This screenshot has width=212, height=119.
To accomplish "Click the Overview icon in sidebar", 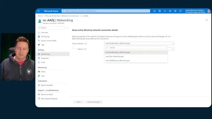I will pos(39,32).
